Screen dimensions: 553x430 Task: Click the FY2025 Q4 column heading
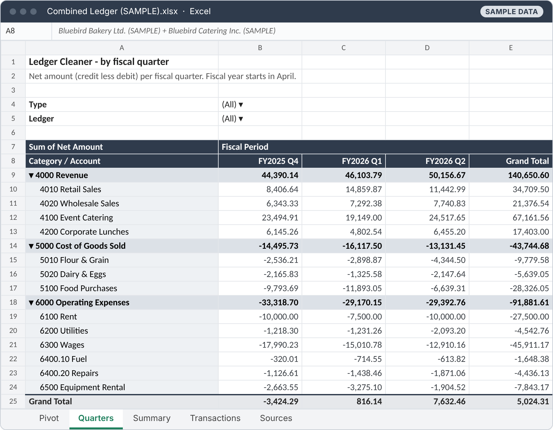260,161
